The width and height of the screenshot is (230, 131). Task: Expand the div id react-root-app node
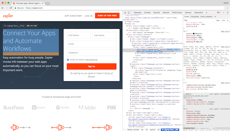click(x=127, y=113)
